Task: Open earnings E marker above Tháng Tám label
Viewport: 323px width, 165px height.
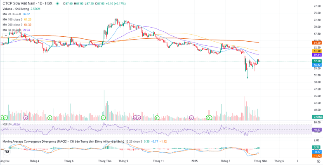Action: click(x=104, y=118)
